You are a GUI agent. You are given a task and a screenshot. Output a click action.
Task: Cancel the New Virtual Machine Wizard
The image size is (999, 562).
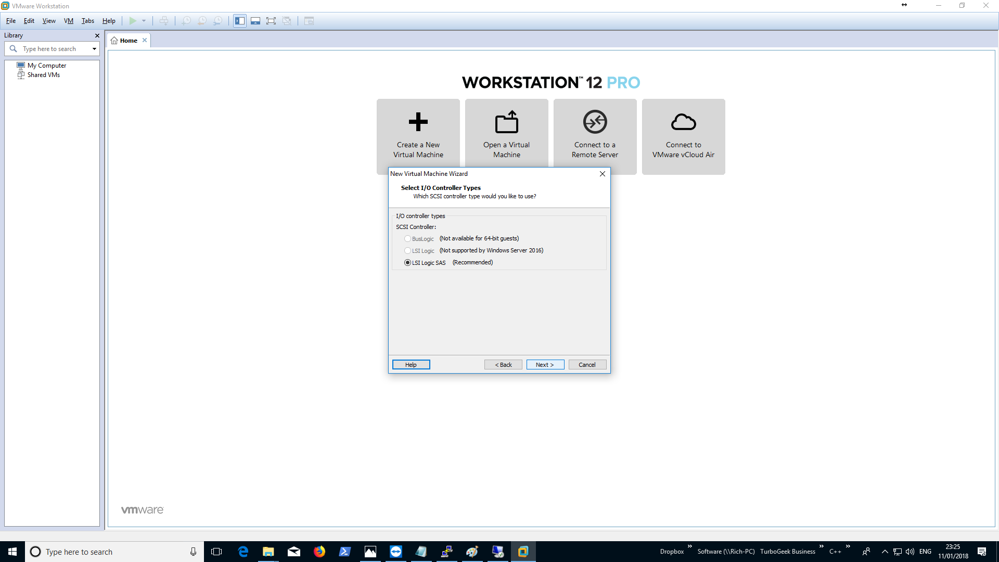tap(587, 365)
